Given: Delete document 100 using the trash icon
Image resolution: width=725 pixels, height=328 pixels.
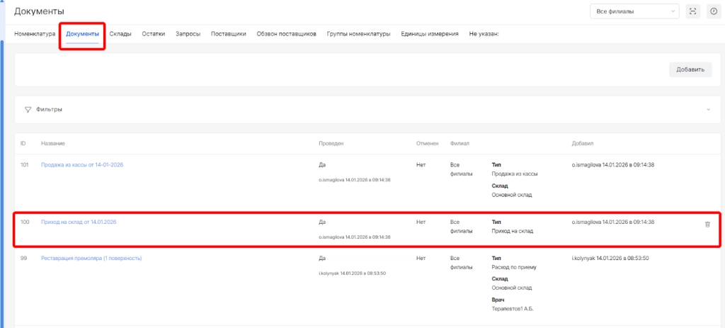Looking at the screenshot, I should tap(707, 224).
